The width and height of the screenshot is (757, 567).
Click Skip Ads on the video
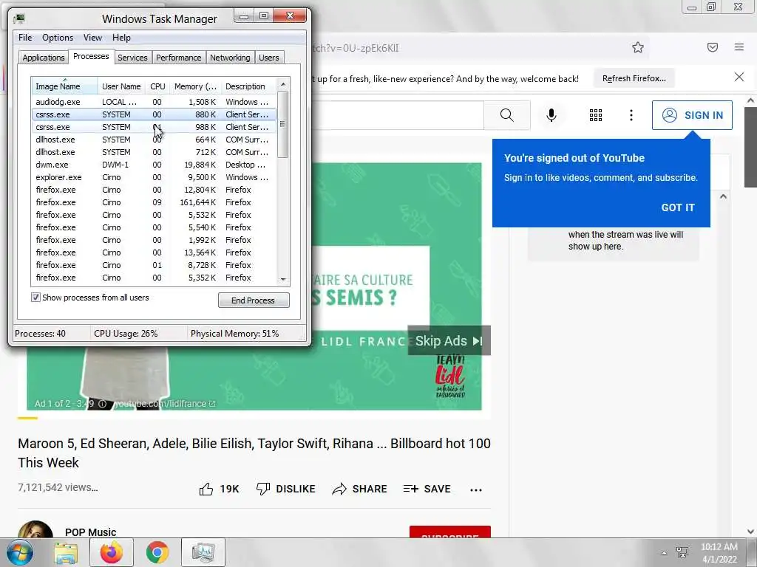pos(449,341)
